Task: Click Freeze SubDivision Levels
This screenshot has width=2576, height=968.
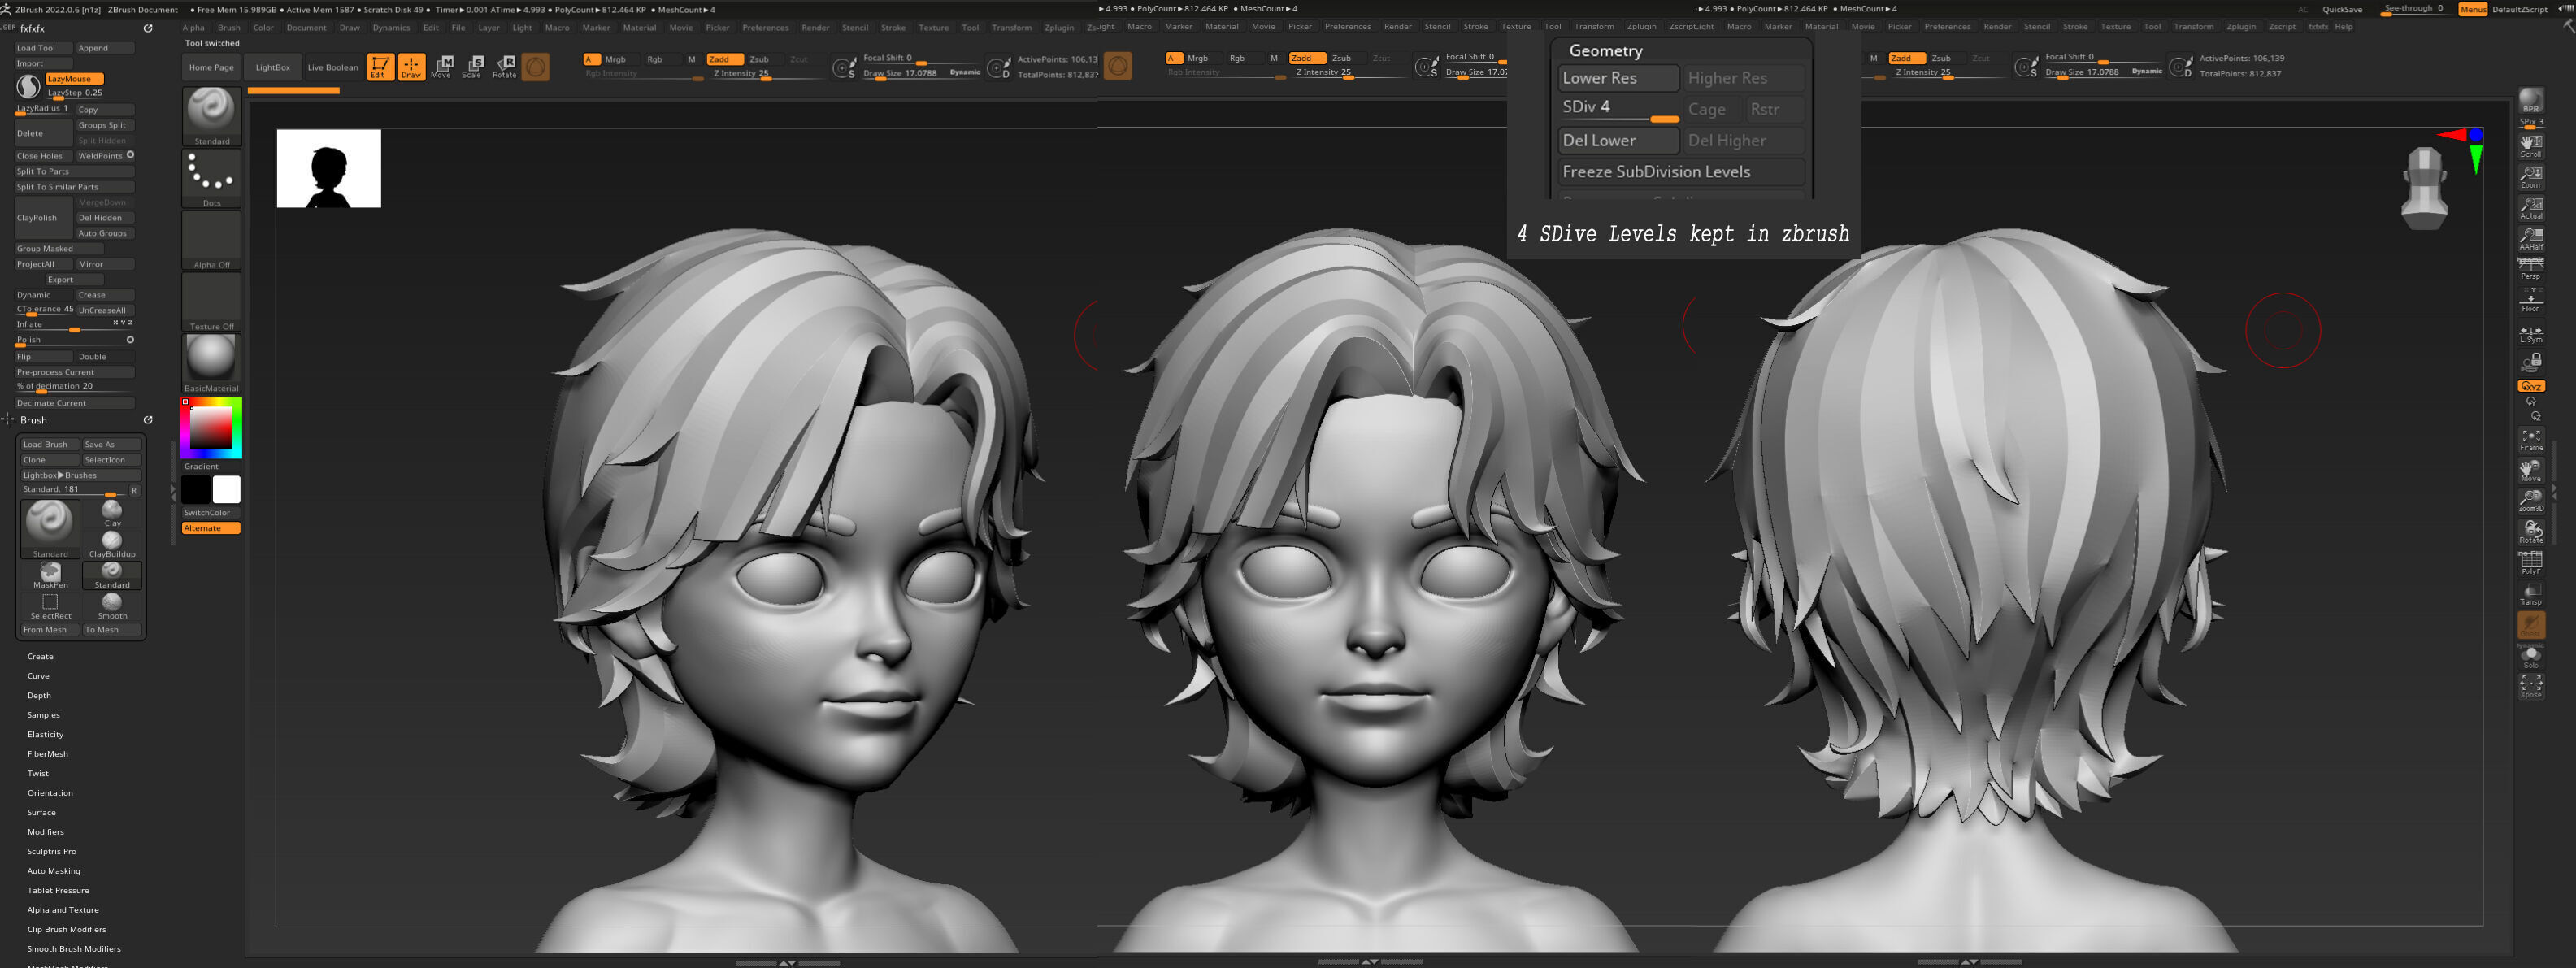Action: [1681, 172]
